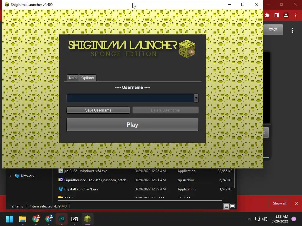This screenshot has height=226, width=302.
Task: Click Show all downloads link
Action: coord(280,203)
